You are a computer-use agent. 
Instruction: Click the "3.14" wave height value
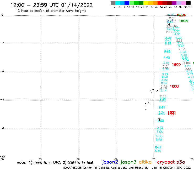point(163,90)
